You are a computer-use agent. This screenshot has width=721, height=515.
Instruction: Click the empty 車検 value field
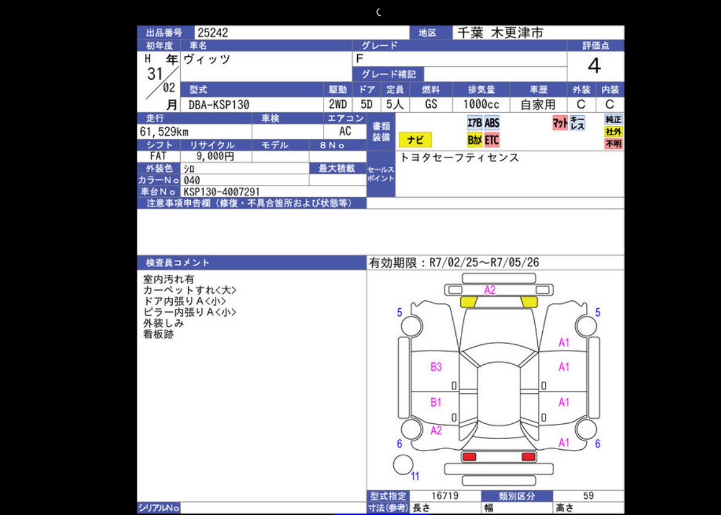coord(288,131)
